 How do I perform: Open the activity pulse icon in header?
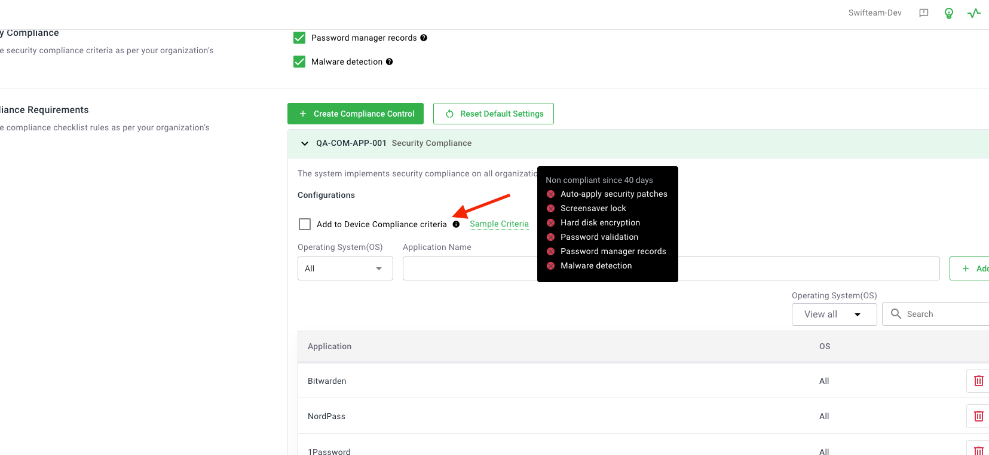click(973, 13)
